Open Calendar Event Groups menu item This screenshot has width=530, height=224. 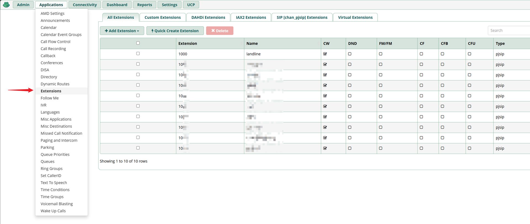click(61, 34)
